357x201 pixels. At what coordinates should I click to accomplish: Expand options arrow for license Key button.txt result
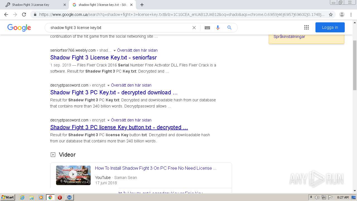[x=108, y=120]
